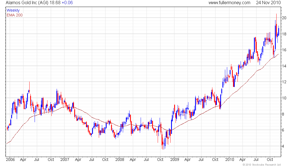Click the 2008 year axis label
The height and width of the screenshot is (167, 307).
(120, 159)
